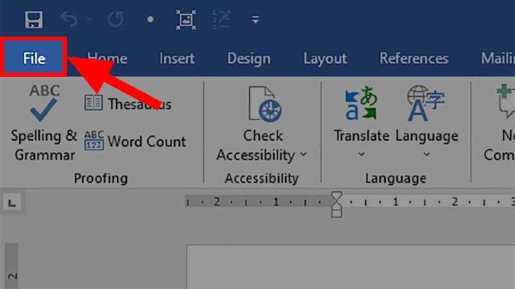Click the Word Count ABC 123 icon
This screenshot has height=289, width=515.
point(94,140)
